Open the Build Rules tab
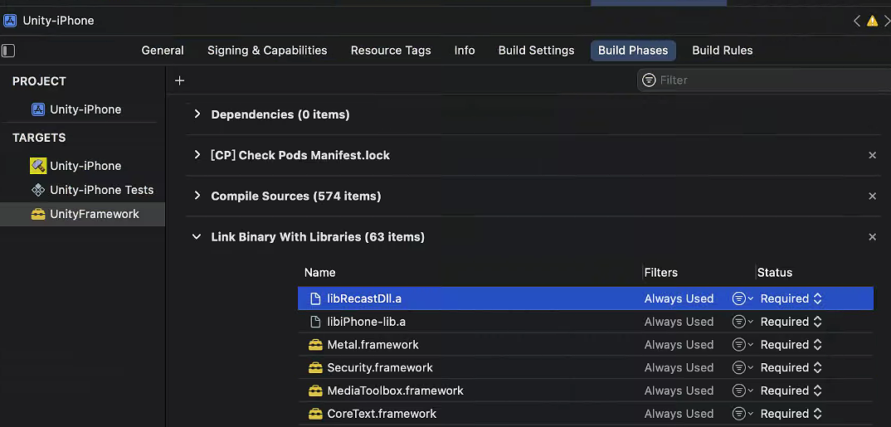This screenshot has width=891, height=427. 723,51
